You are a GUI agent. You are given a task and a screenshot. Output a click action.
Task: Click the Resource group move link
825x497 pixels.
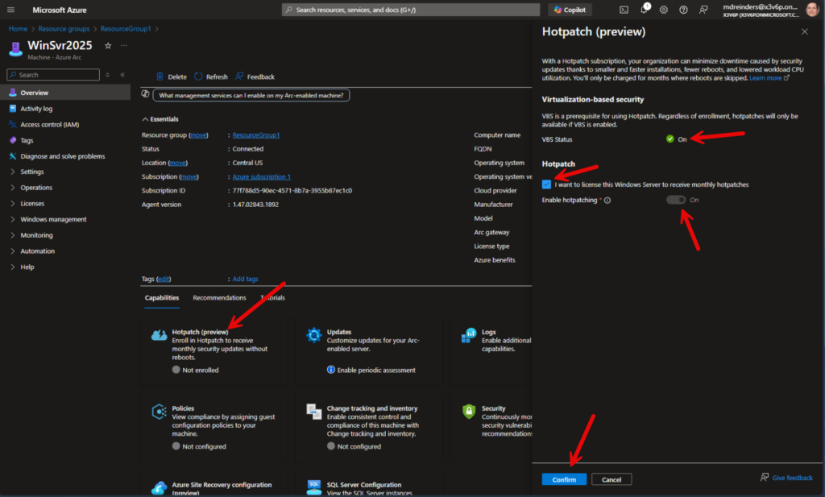coord(198,135)
